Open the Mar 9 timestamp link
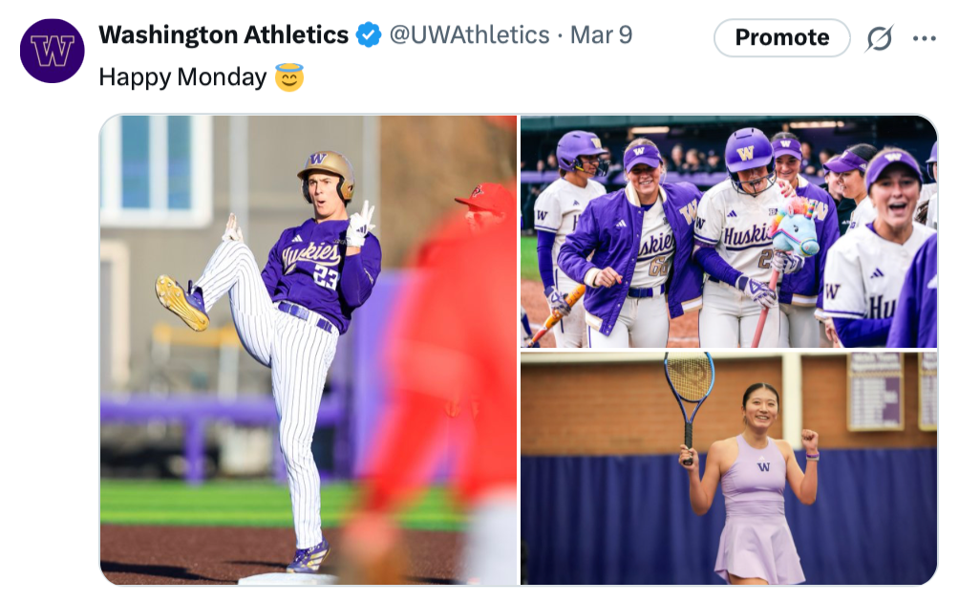This screenshot has width=959, height=602. (601, 35)
